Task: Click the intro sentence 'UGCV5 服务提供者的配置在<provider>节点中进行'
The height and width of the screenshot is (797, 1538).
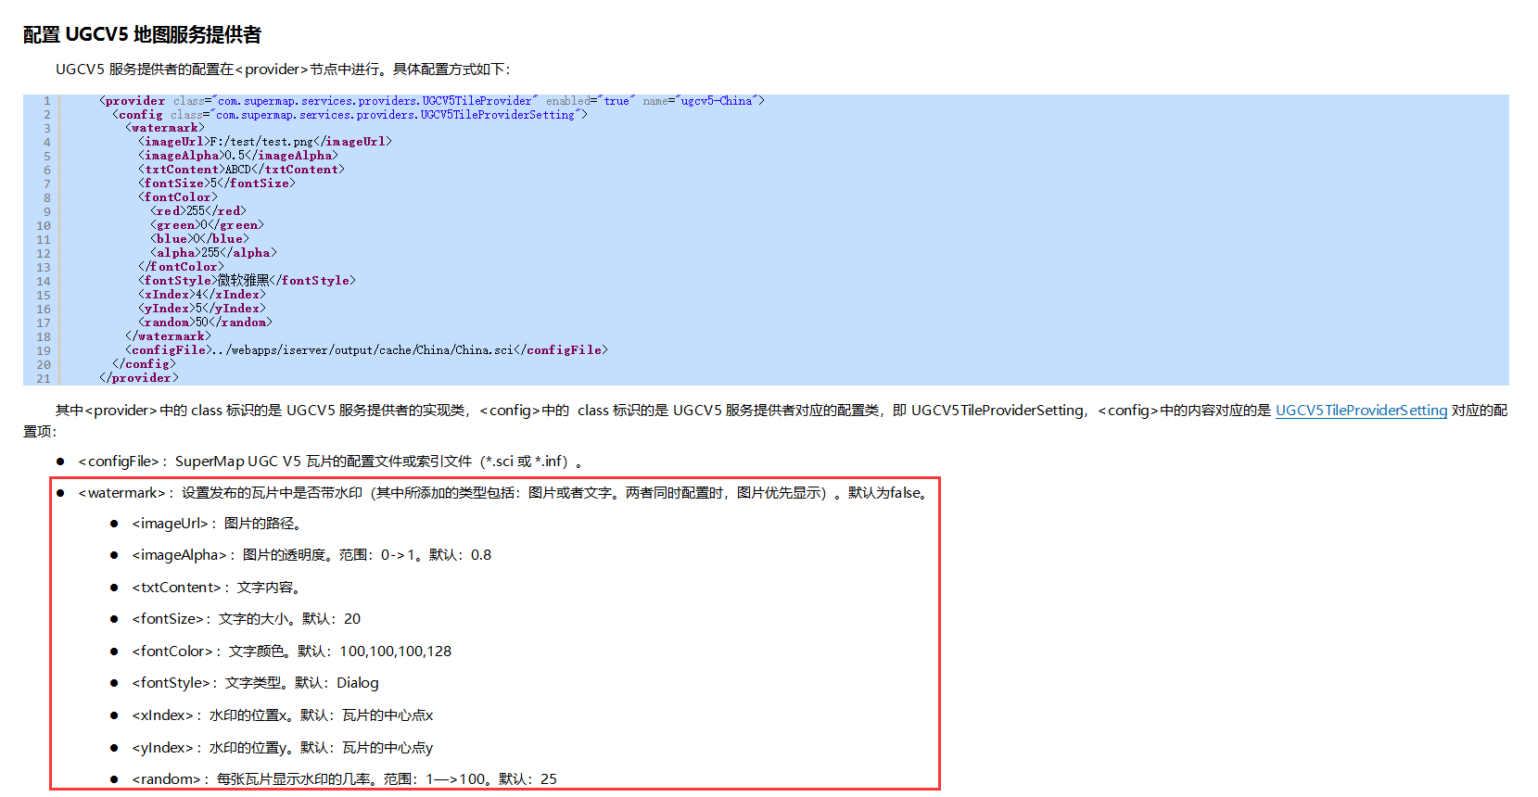Action: click(x=220, y=70)
